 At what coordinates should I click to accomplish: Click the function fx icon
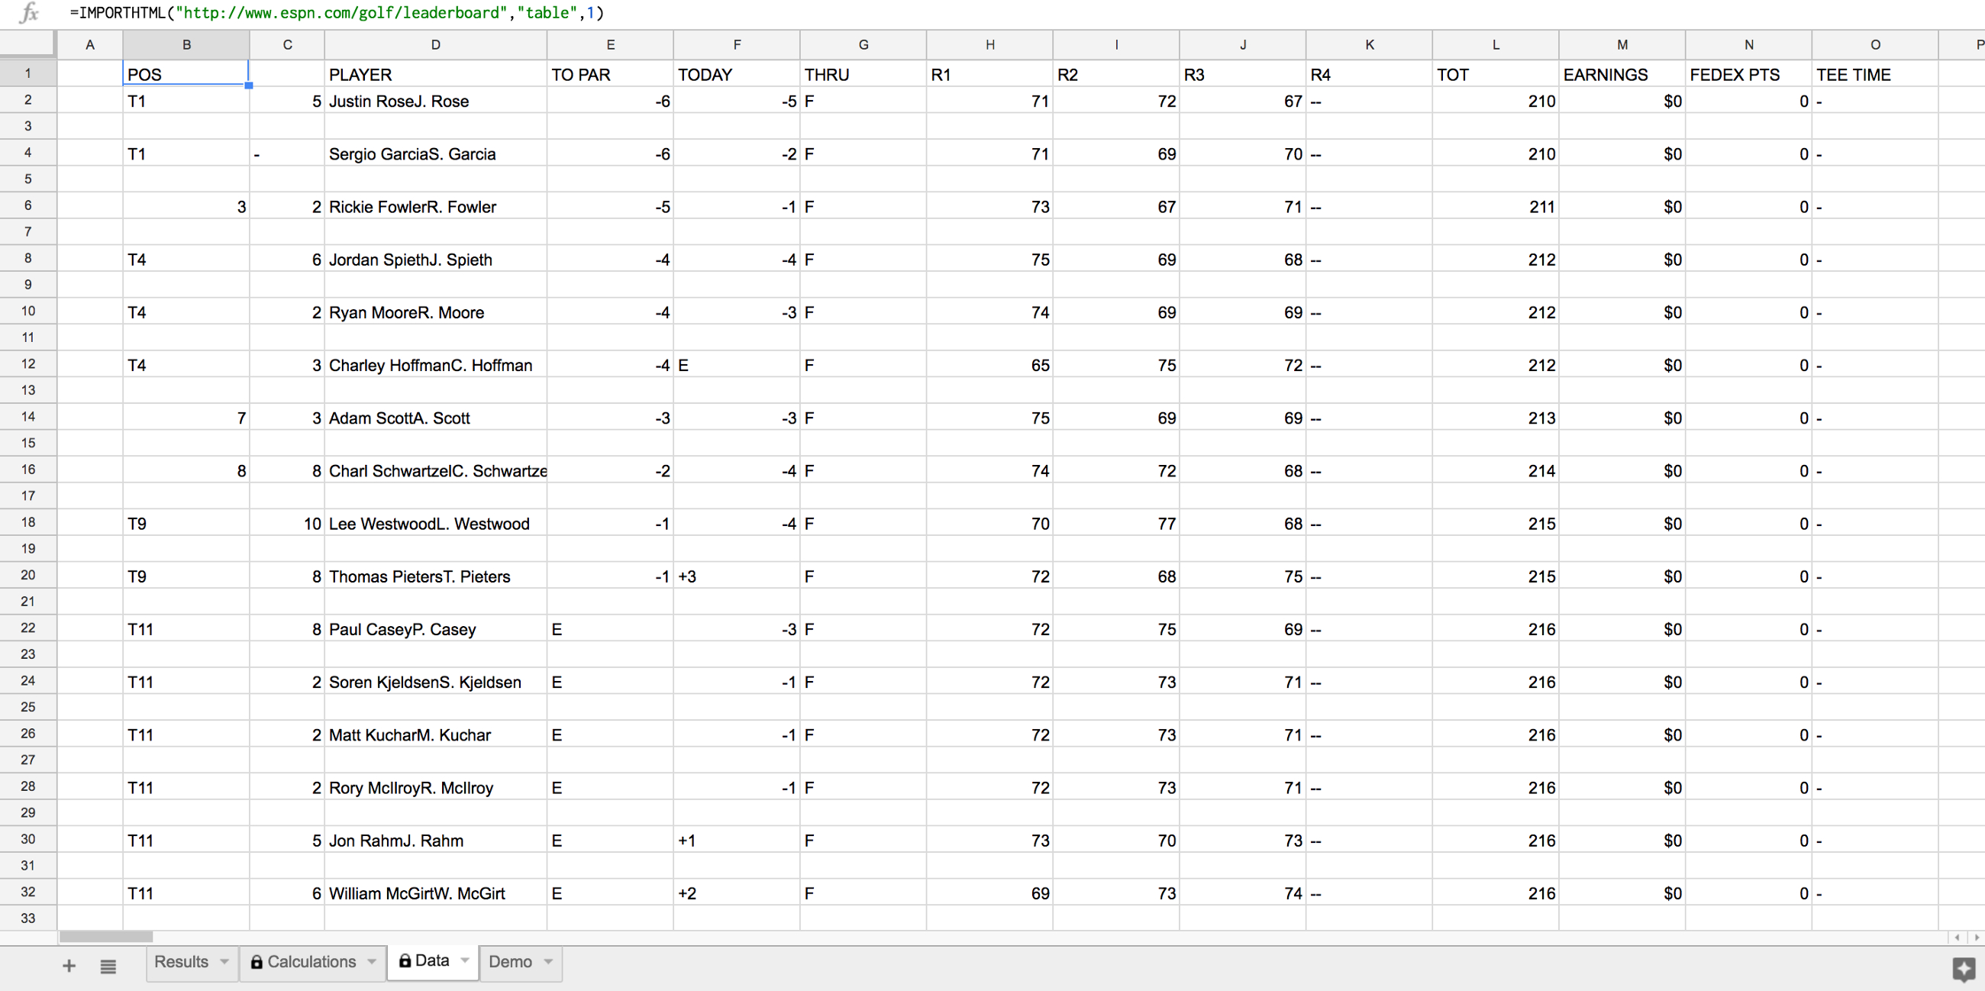[28, 13]
